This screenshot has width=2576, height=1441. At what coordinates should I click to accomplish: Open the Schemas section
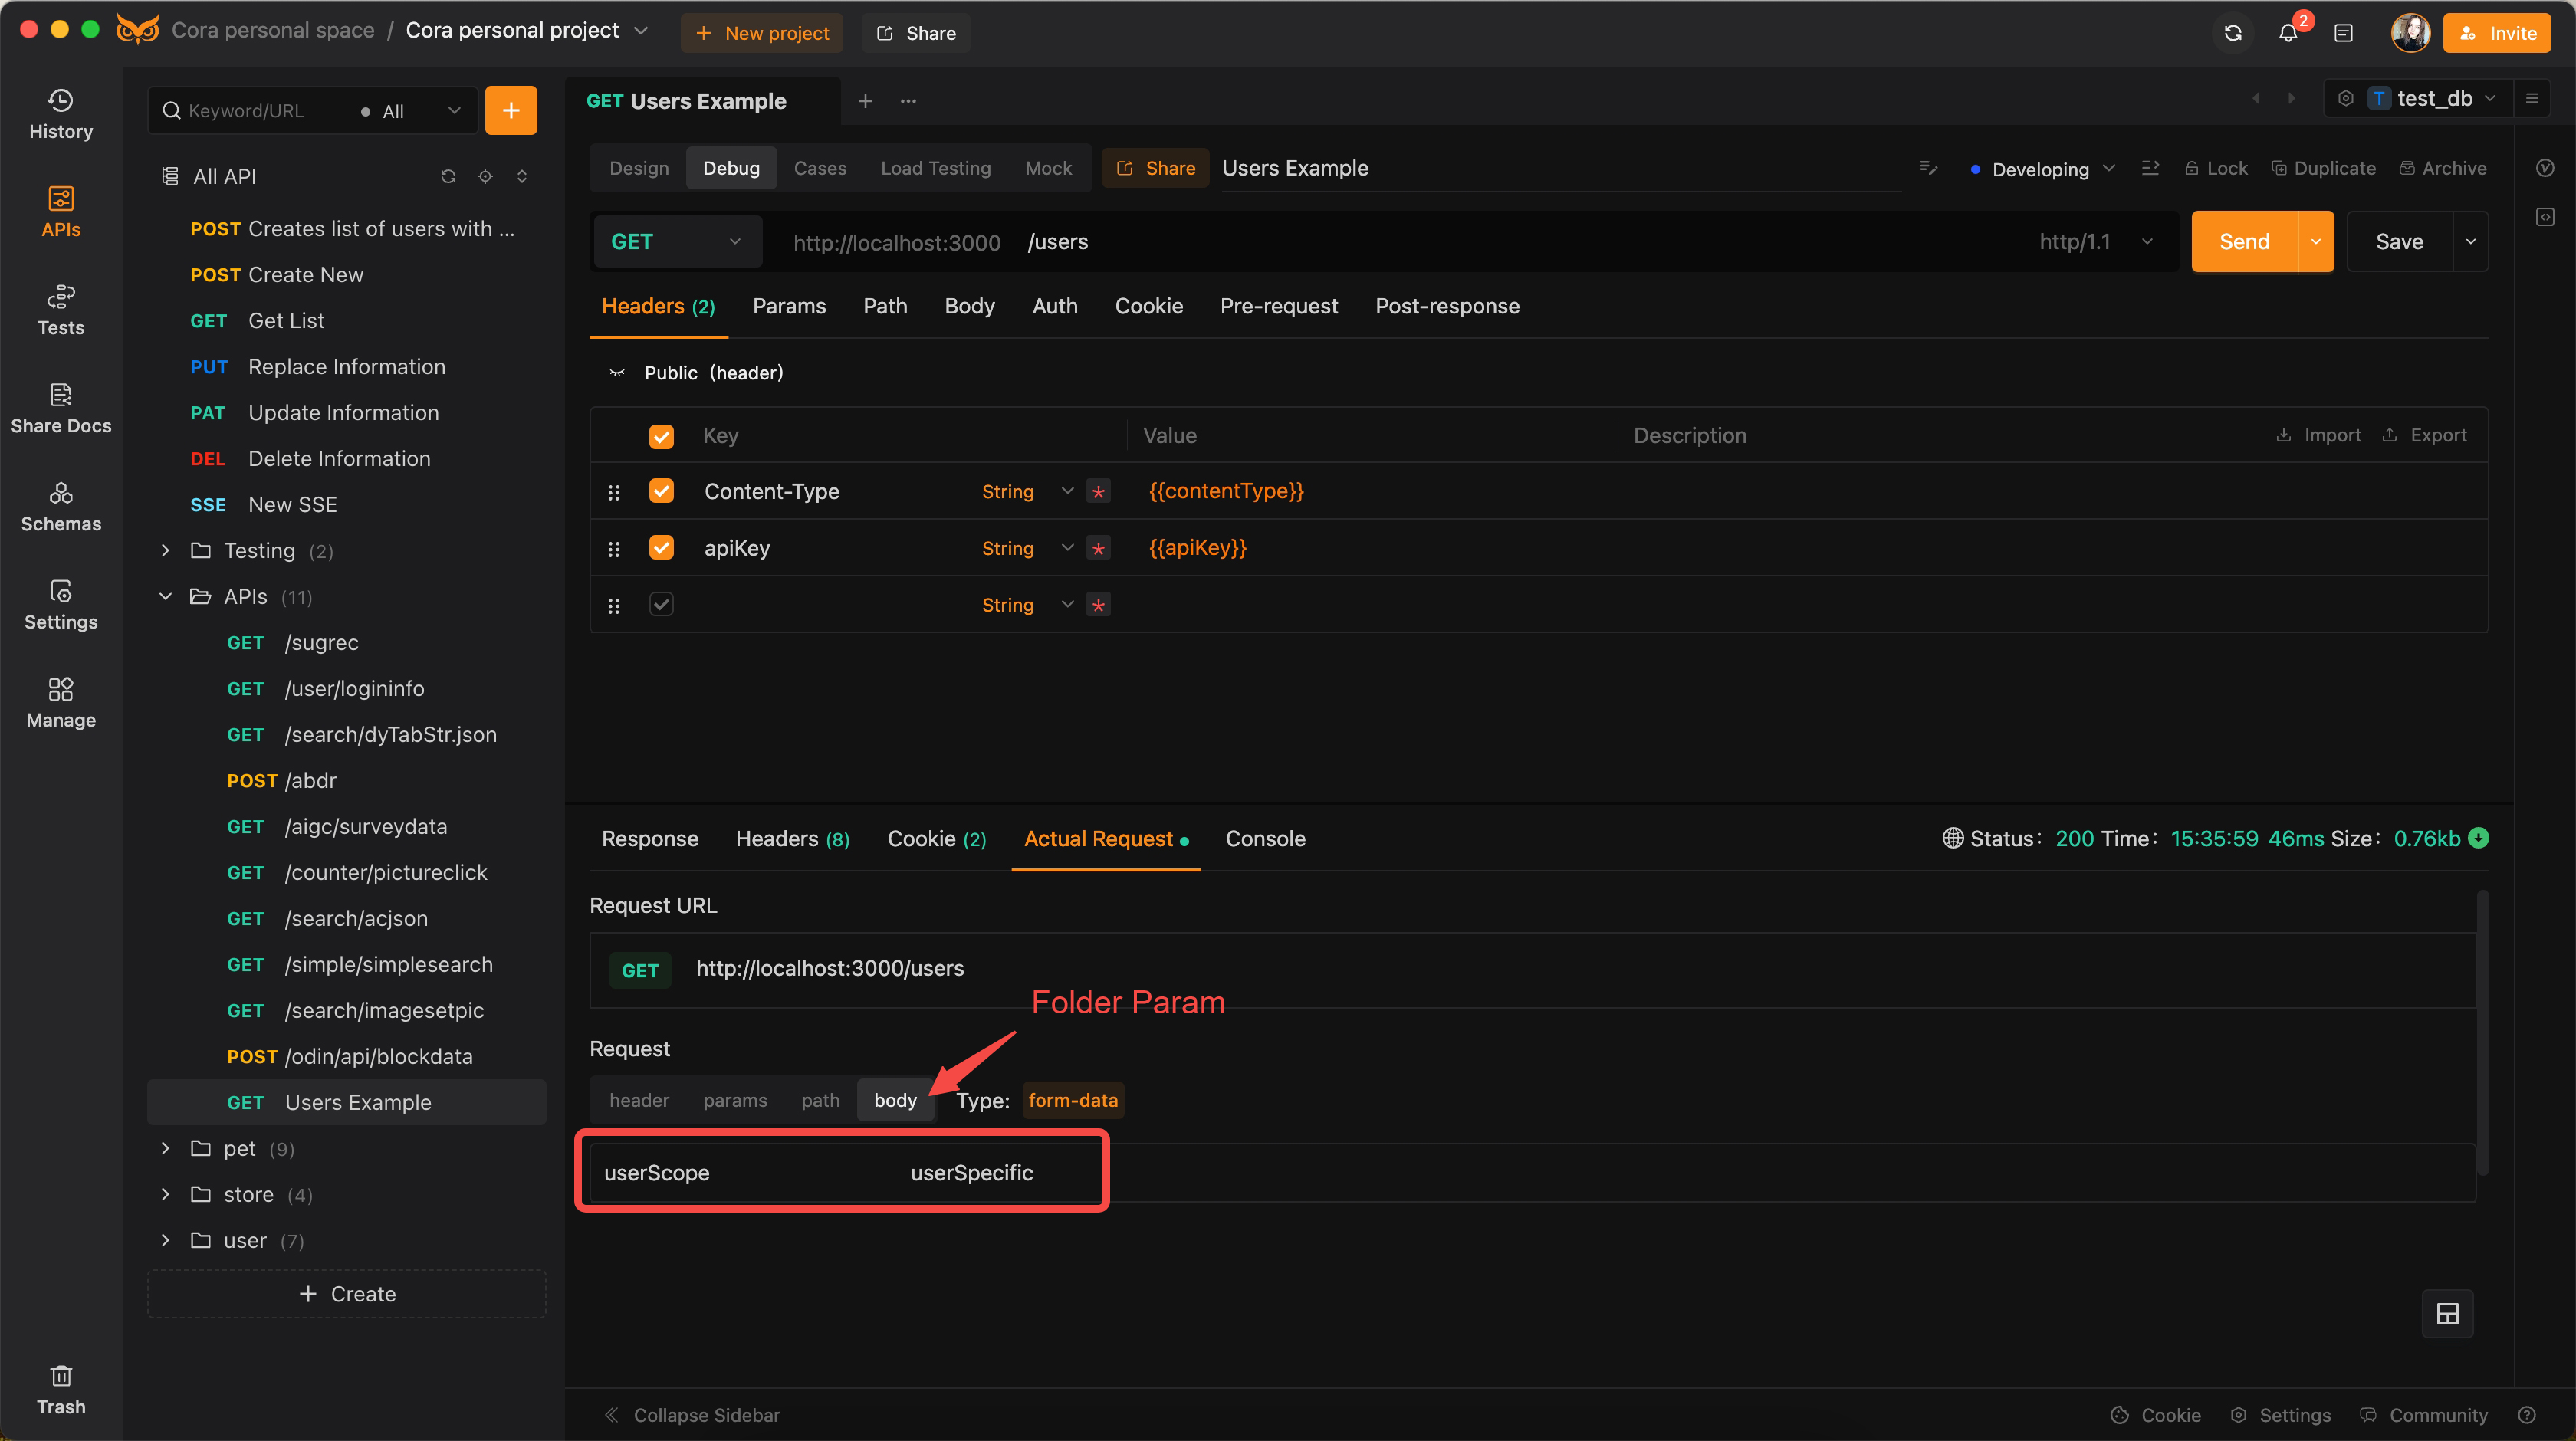point(61,506)
